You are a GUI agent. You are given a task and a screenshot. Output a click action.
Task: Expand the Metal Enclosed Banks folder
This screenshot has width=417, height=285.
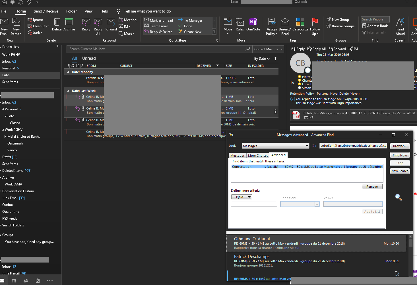[5, 137]
